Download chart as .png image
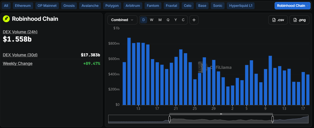The width and height of the screenshot is (314, 128). point(299,20)
